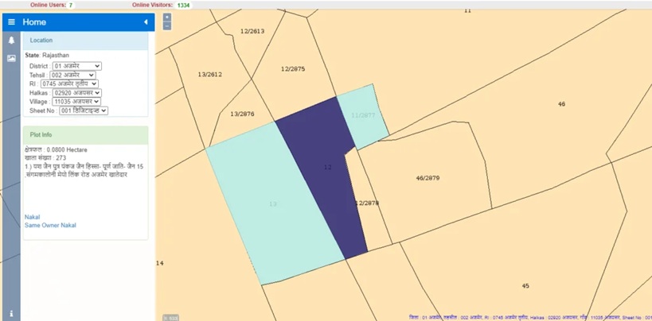
Task: Click the Online Users count 7
Action: (71, 6)
